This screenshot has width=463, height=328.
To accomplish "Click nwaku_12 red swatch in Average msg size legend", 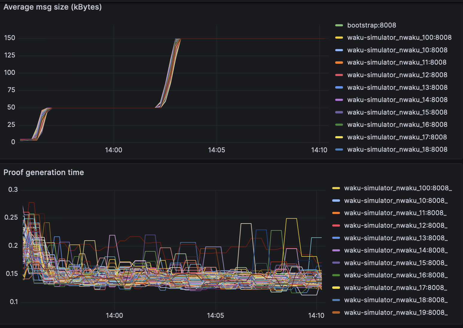I will tap(339, 75).
